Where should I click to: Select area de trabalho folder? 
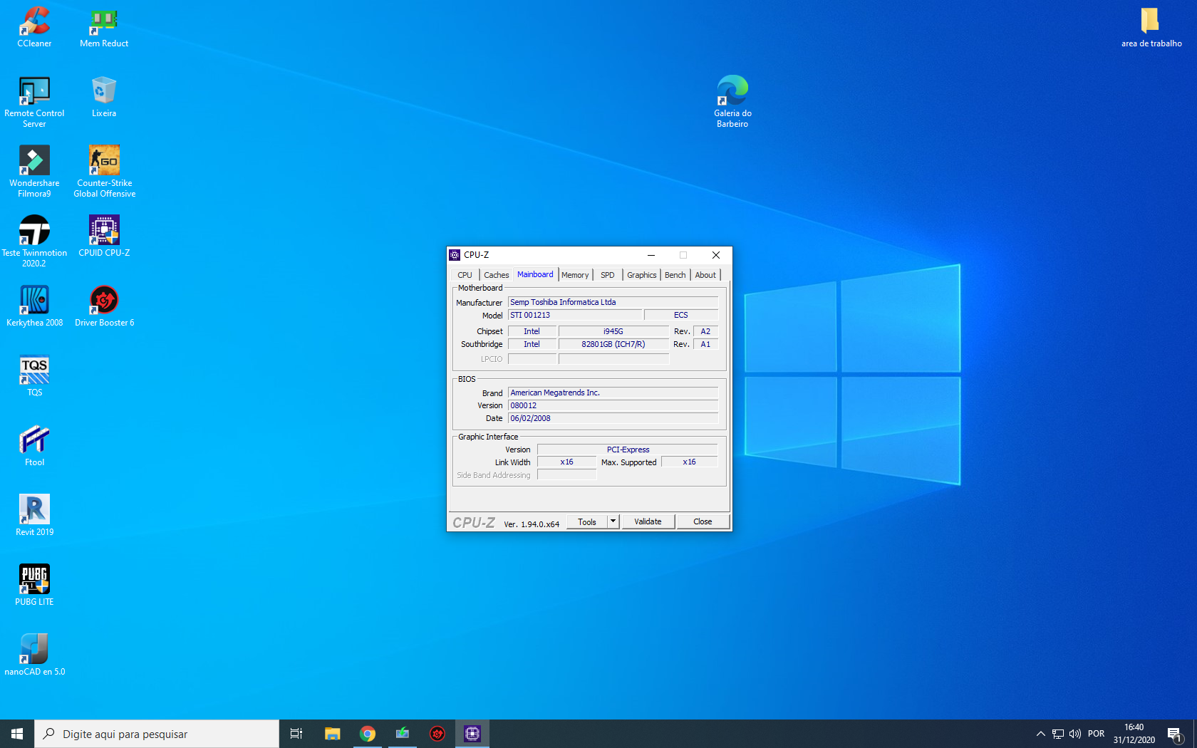pyautogui.click(x=1151, y=27)
